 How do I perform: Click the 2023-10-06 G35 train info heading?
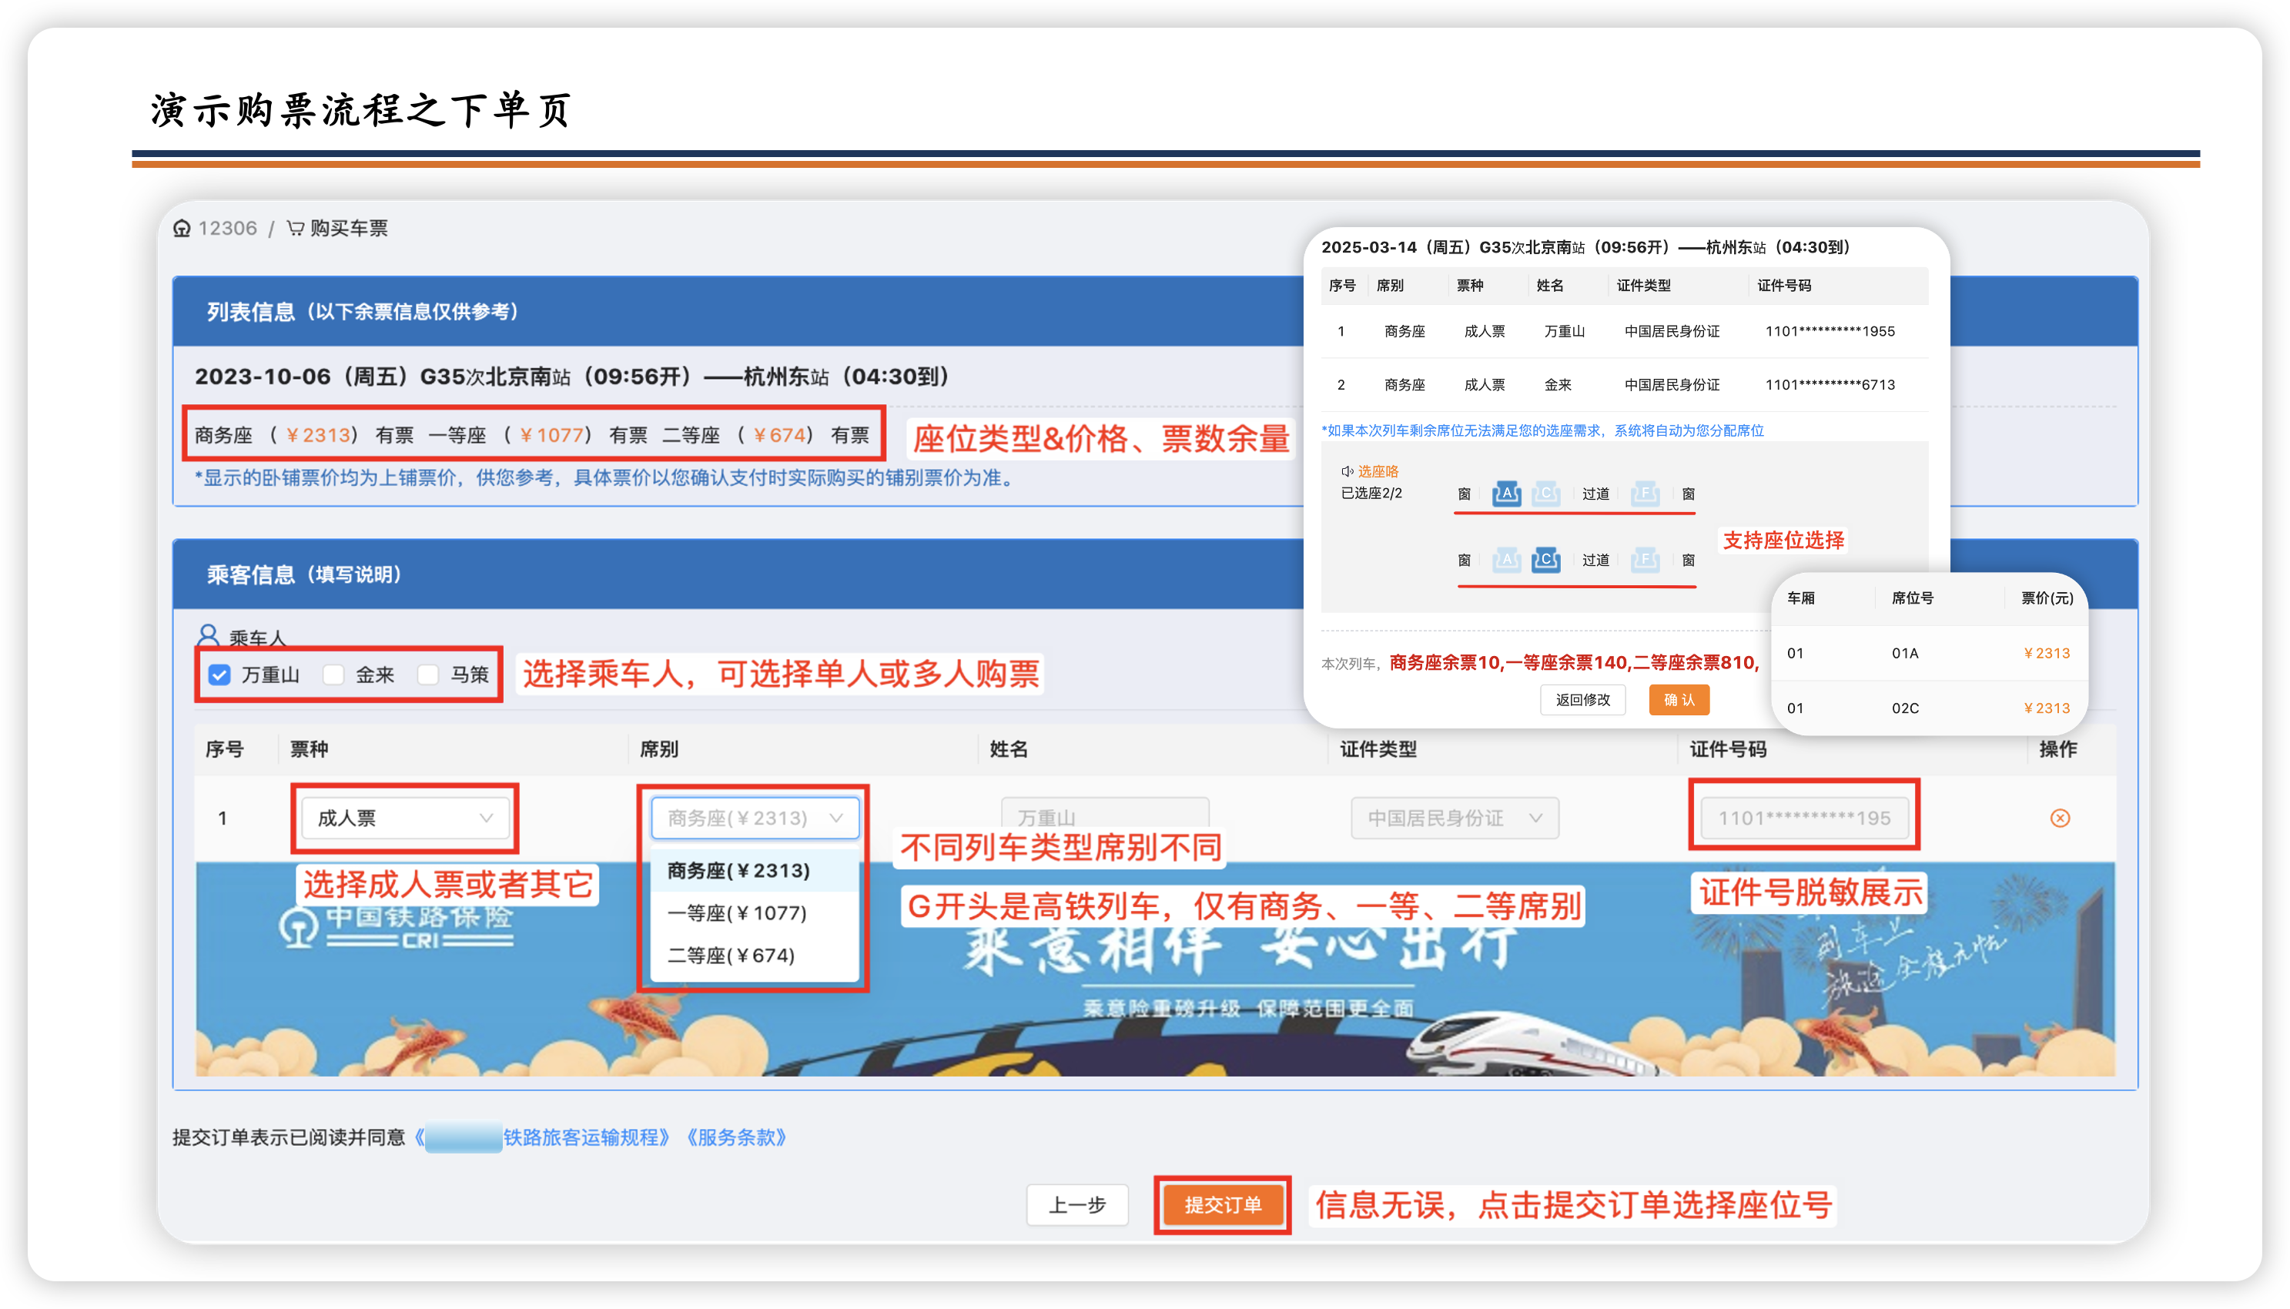[571, 377]
